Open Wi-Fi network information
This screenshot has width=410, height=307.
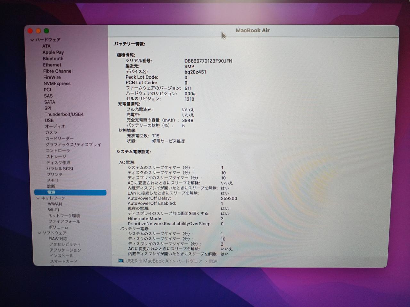click(x=53, y=210)
